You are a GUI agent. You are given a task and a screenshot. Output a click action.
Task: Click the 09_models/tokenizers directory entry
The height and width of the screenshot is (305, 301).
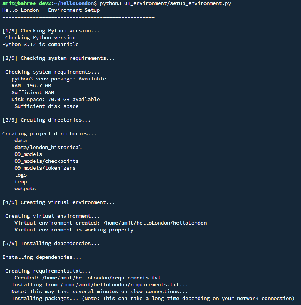click(45, 168)
